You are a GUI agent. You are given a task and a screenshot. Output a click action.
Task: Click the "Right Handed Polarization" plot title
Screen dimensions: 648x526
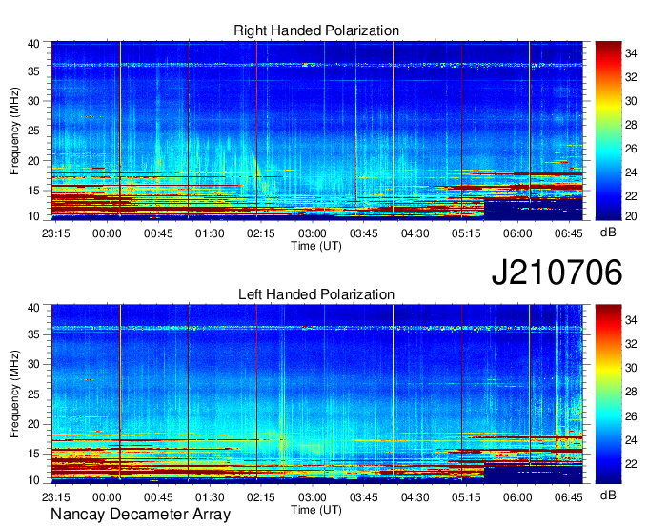click(316, 30)
